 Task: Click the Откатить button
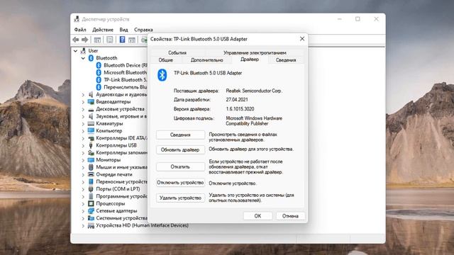point(180,167)
